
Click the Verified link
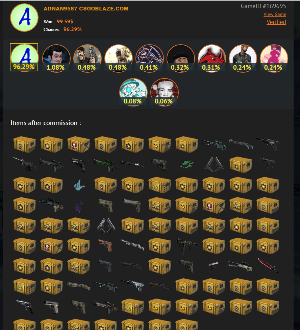pos(276,22)
